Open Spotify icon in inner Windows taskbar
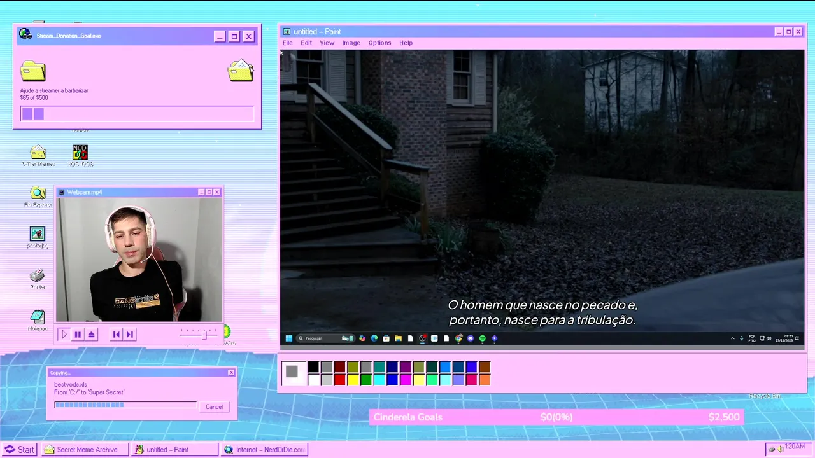The image size is (815, 458). coord(482,338)
